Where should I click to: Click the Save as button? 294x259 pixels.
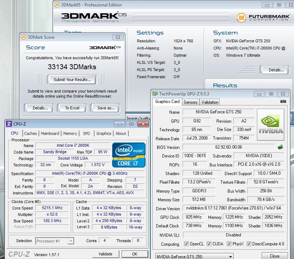[106, 108]
